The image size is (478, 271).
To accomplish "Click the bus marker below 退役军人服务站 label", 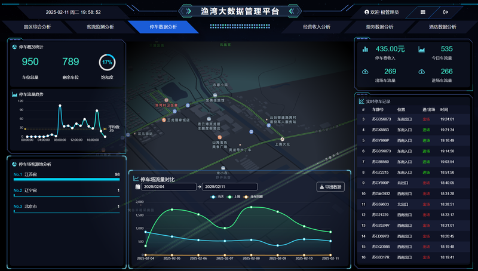I will click(x=268, y=125).
